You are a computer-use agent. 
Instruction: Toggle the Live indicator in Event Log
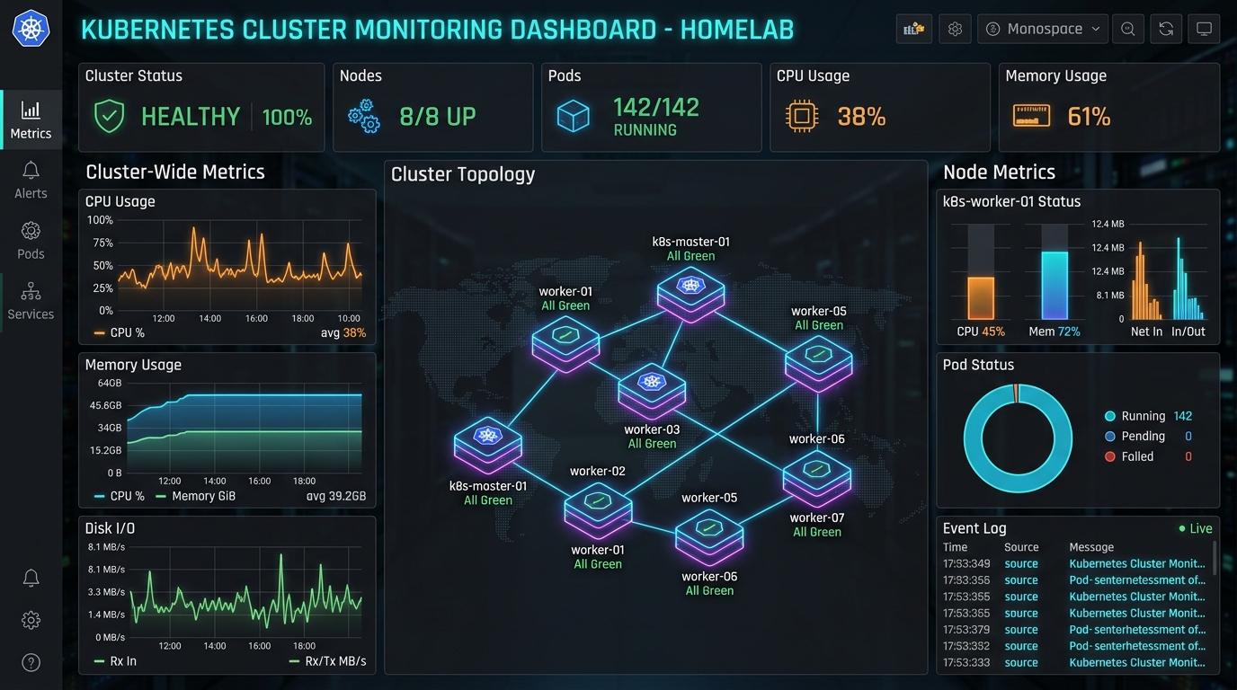click(1196, 528)
